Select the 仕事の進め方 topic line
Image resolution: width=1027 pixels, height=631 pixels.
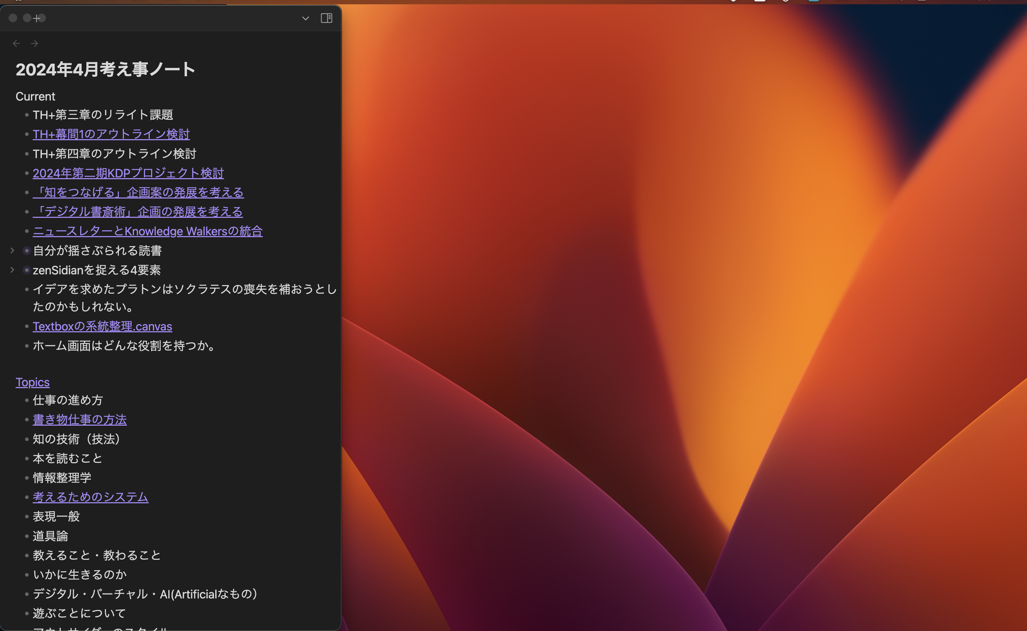tap(68, 400)
